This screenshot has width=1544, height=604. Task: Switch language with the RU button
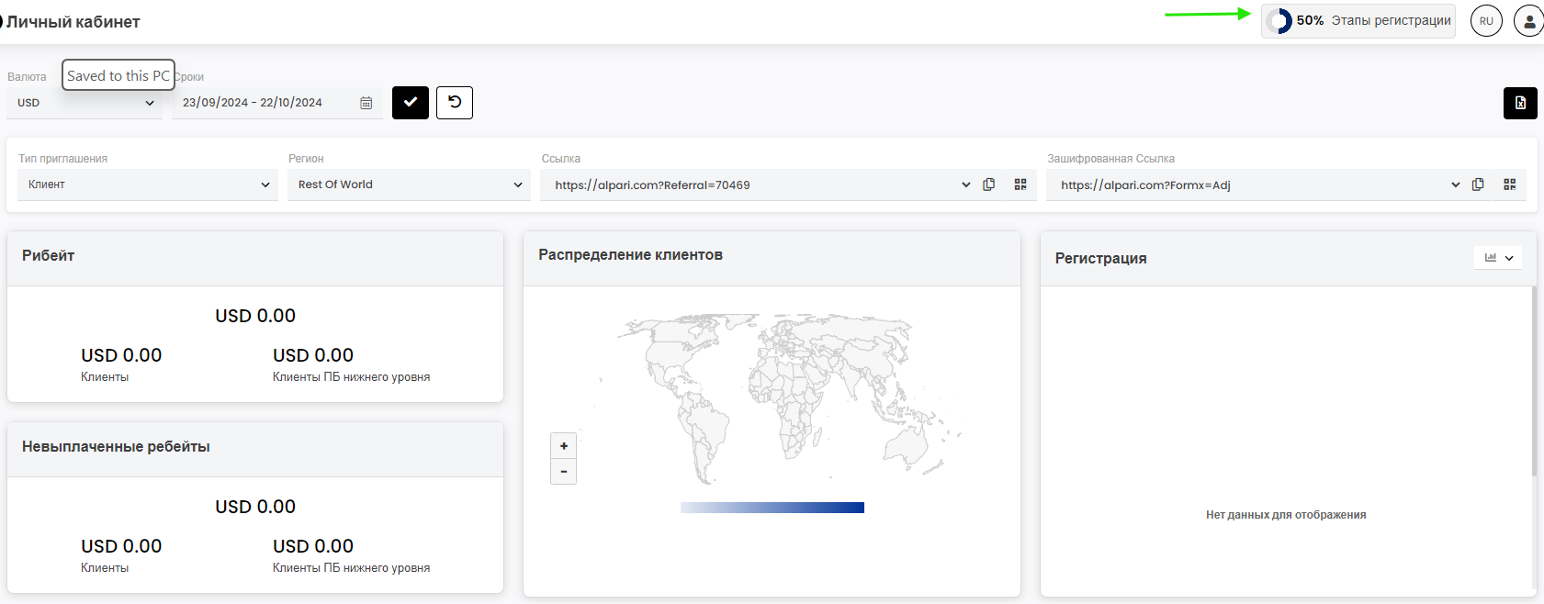(x=1486, y=21)
